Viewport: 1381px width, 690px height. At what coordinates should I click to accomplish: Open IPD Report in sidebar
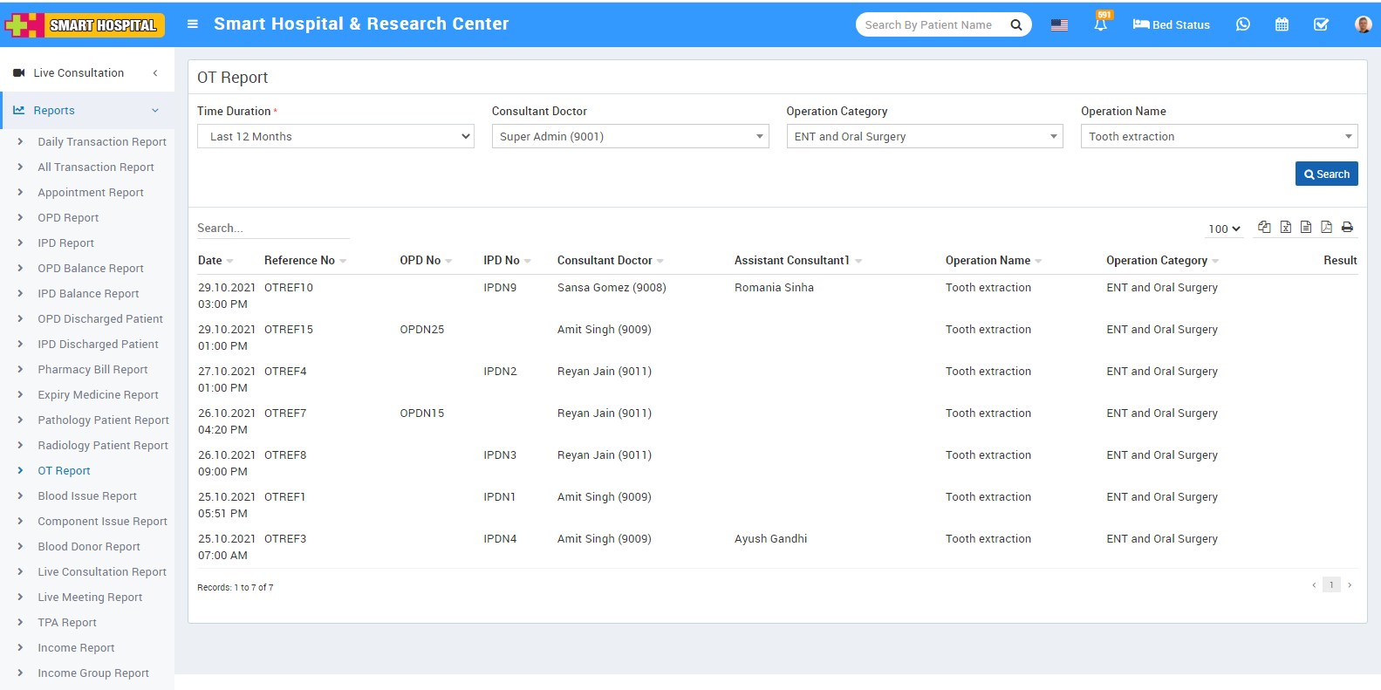[x=65, y=243]
